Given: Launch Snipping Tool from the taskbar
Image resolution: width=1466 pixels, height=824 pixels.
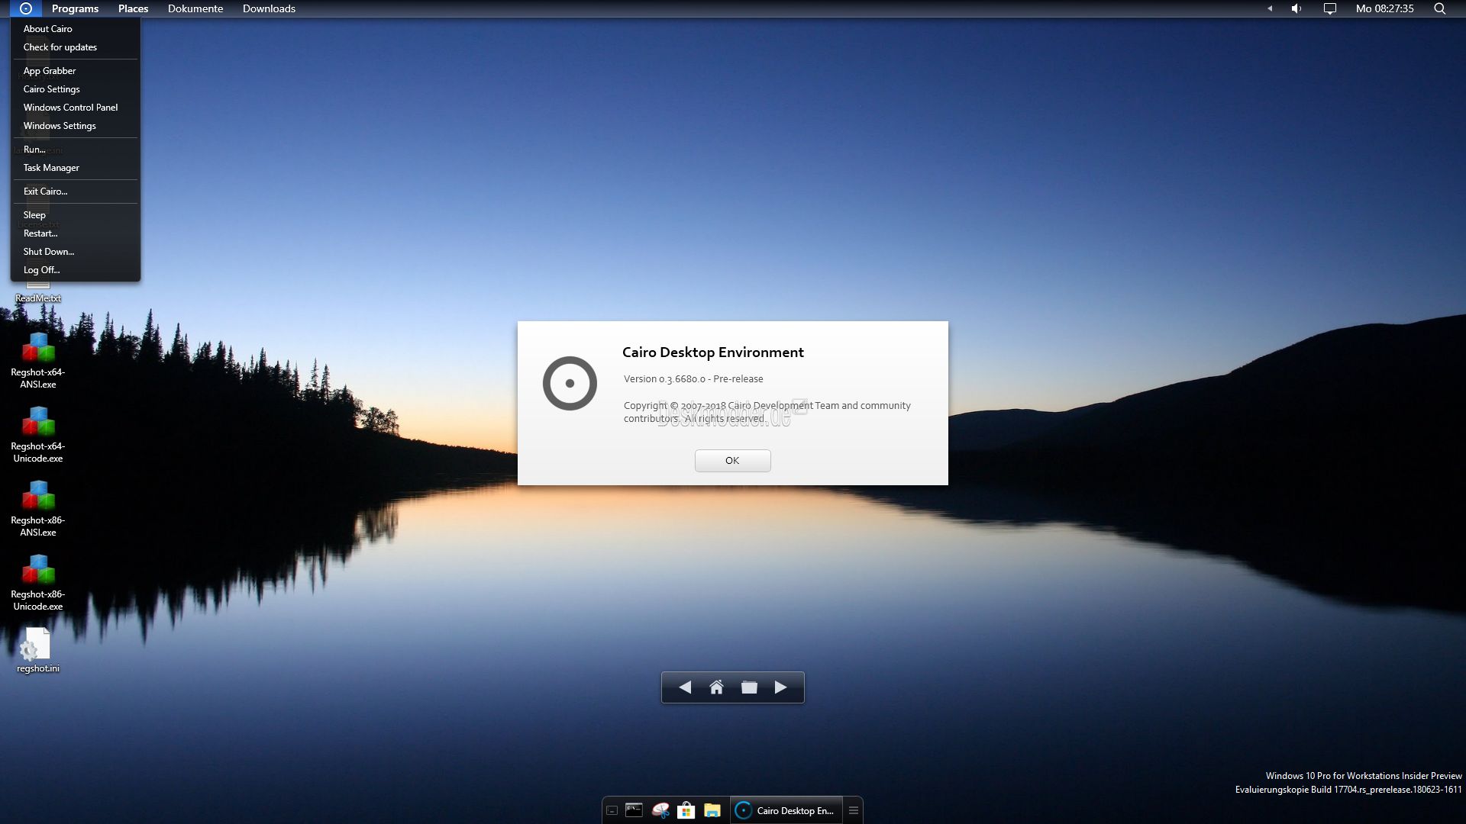Looking at the screenshot, I should click(660, 810).
